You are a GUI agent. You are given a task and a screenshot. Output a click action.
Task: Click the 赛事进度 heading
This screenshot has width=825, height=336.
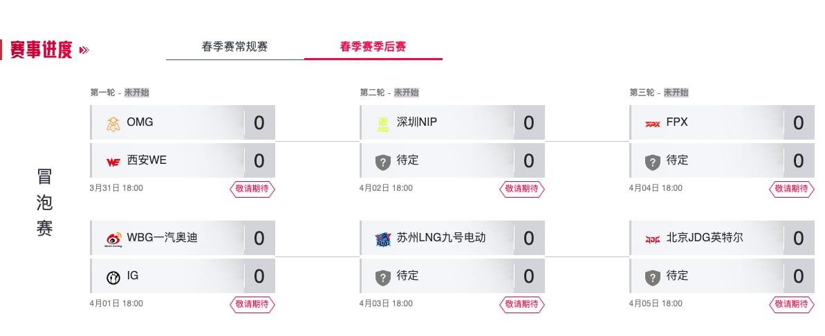coord(41,50)
